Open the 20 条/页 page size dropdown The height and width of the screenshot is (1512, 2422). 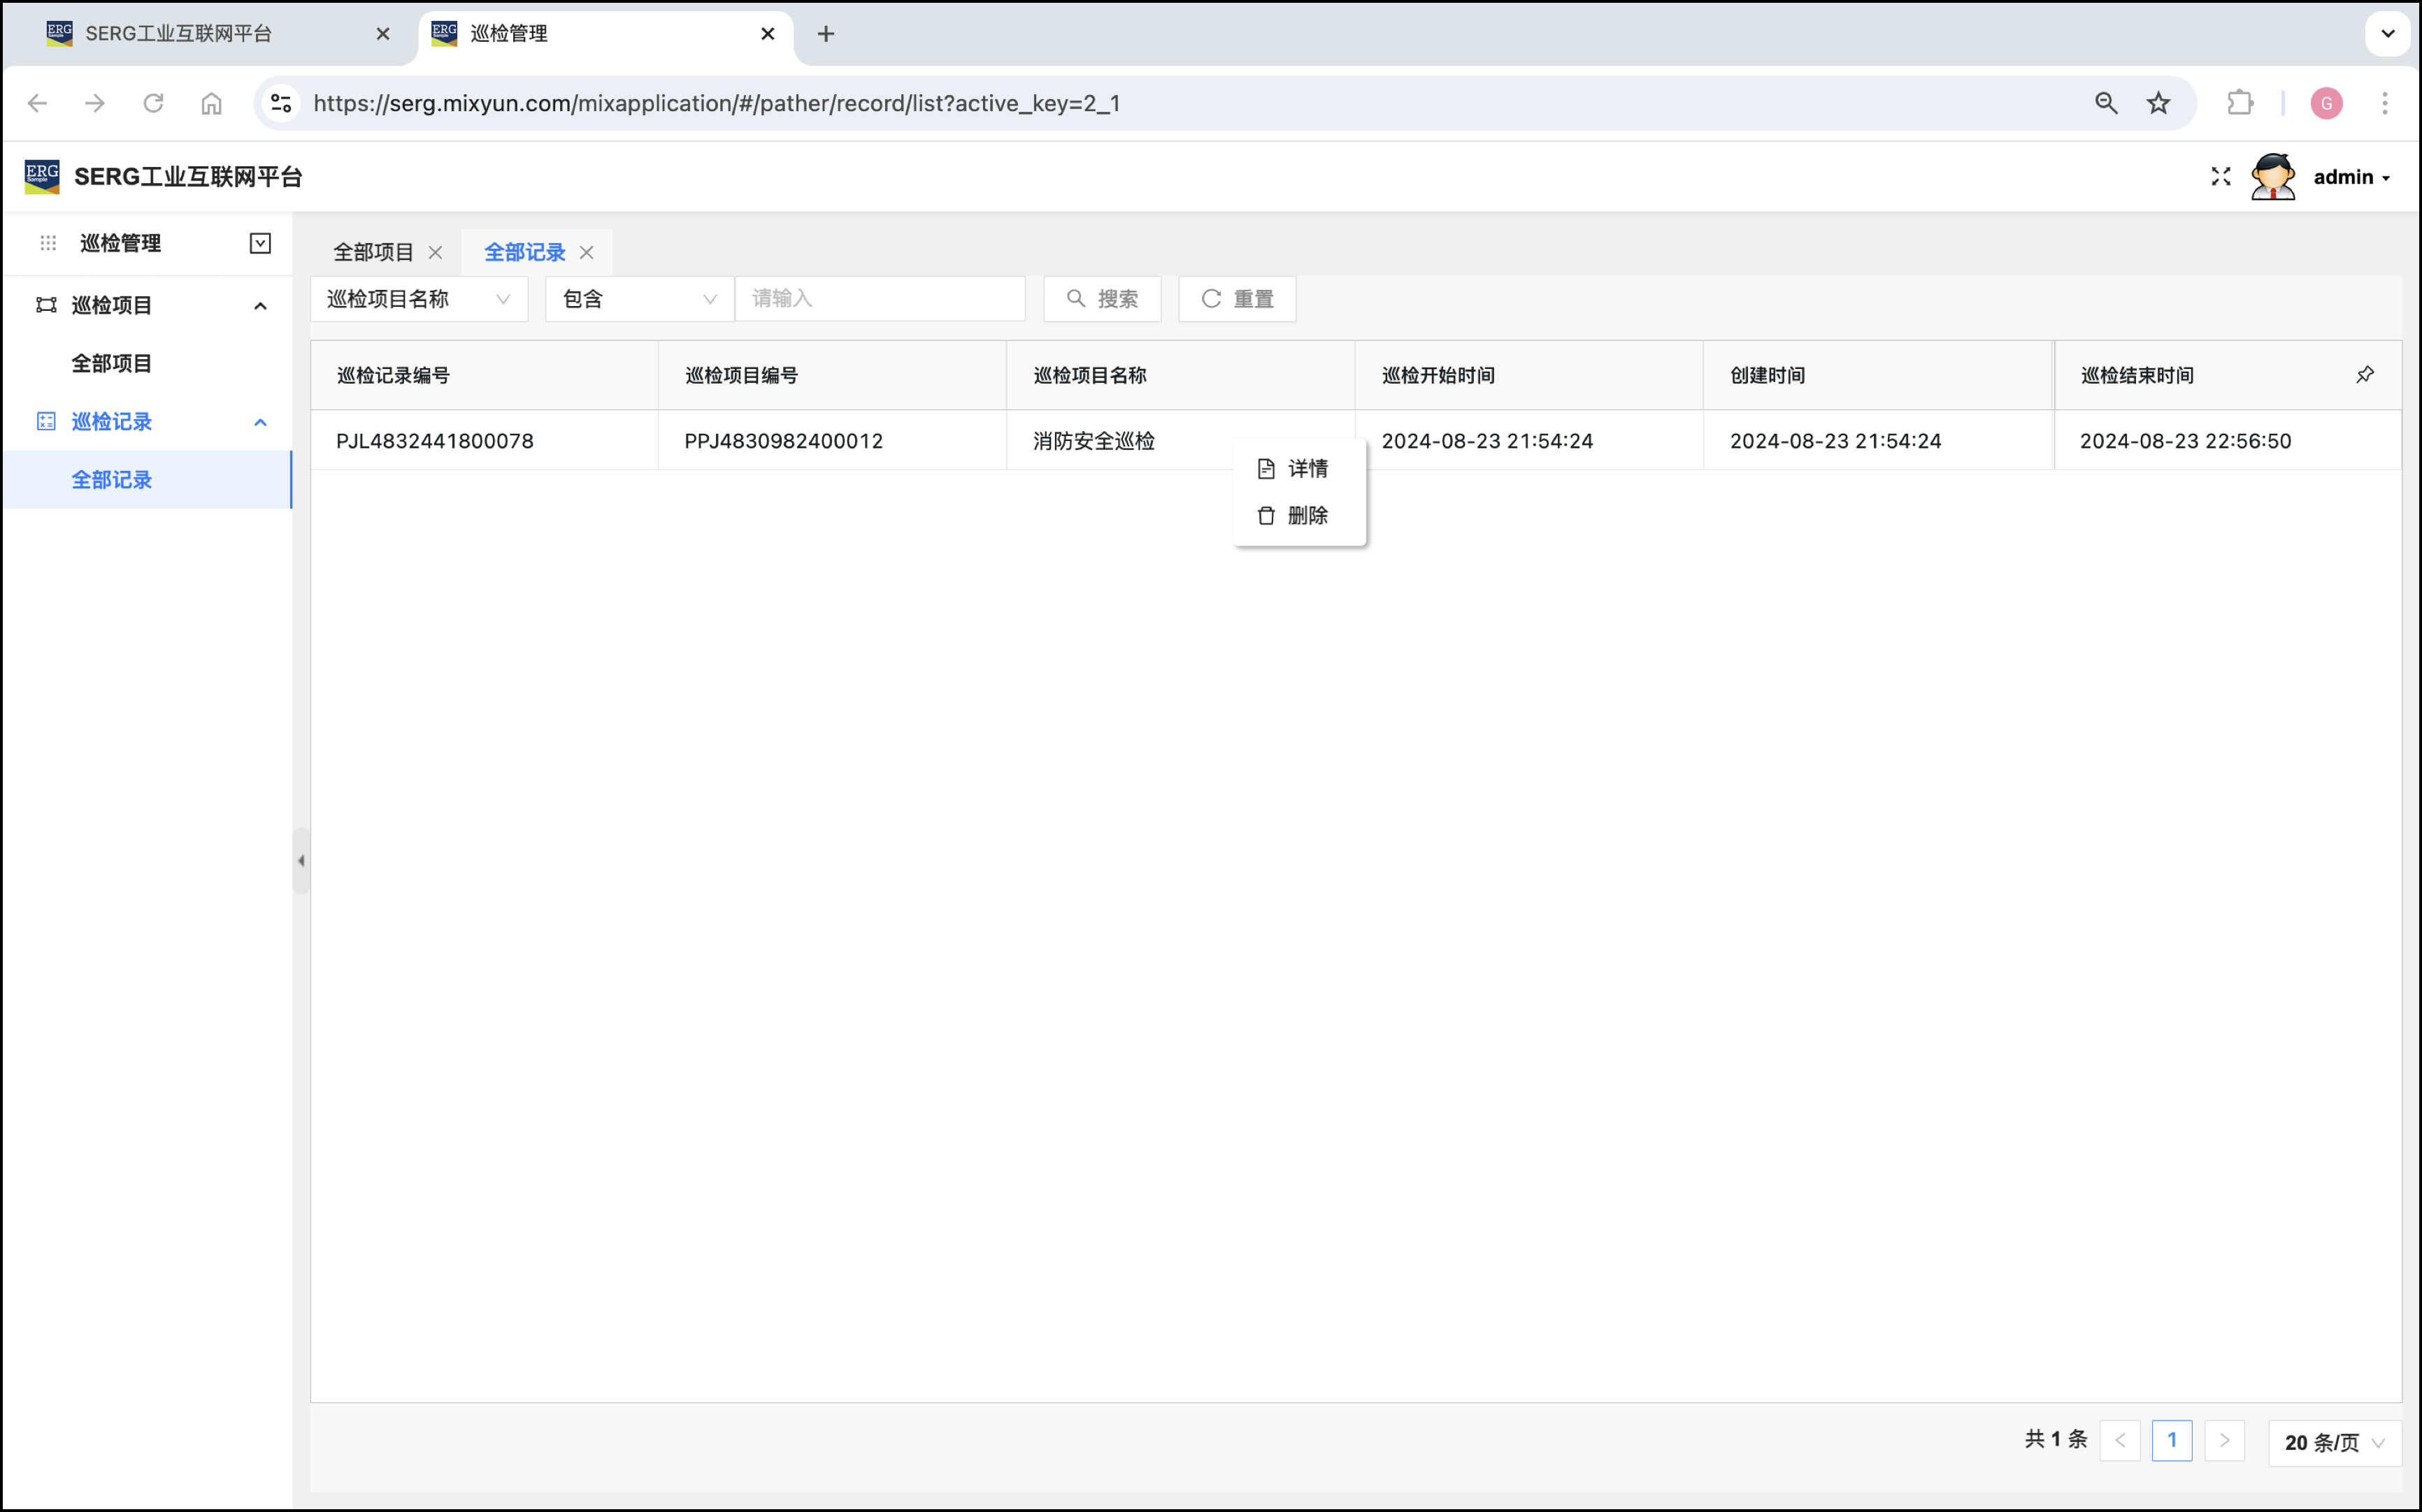pyautogui.click(x=2334, y=1442)
